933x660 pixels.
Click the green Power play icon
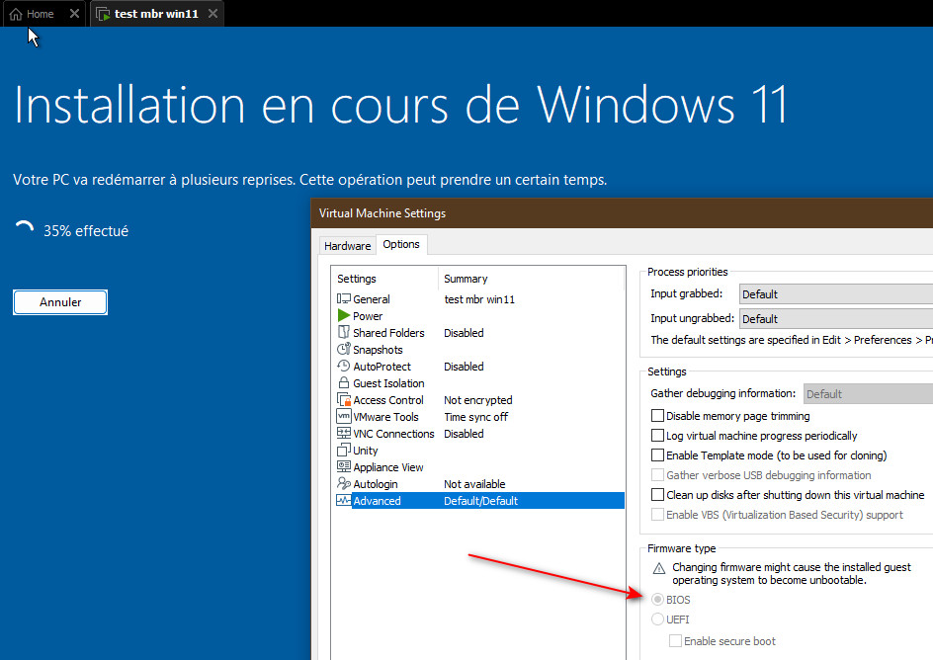click(x=343, y=315)
